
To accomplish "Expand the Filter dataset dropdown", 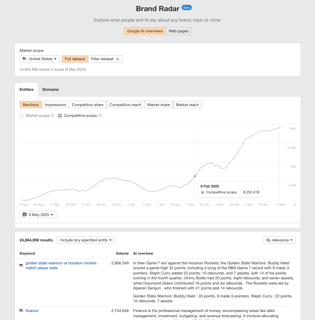I will [105, 59].
